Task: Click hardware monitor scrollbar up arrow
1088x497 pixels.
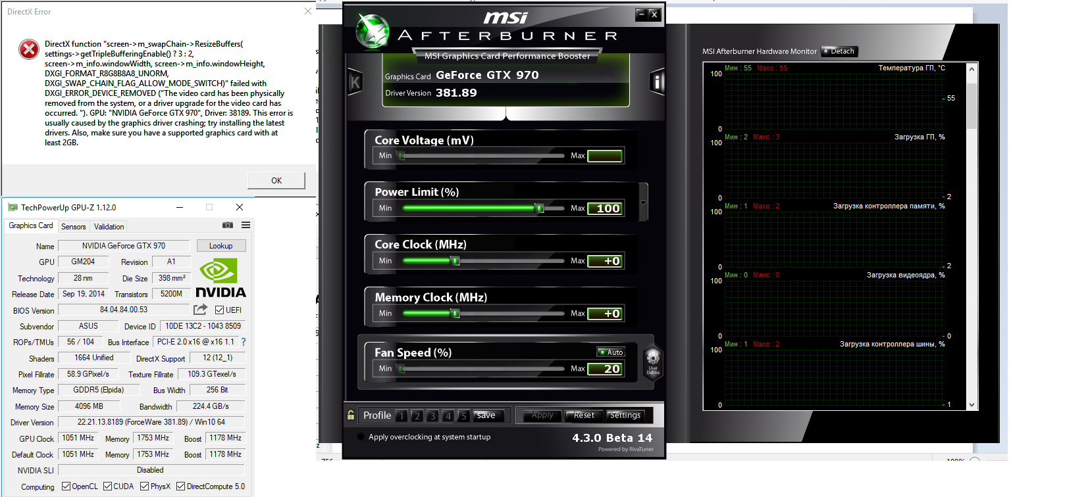Action: (x=972, y=68)
